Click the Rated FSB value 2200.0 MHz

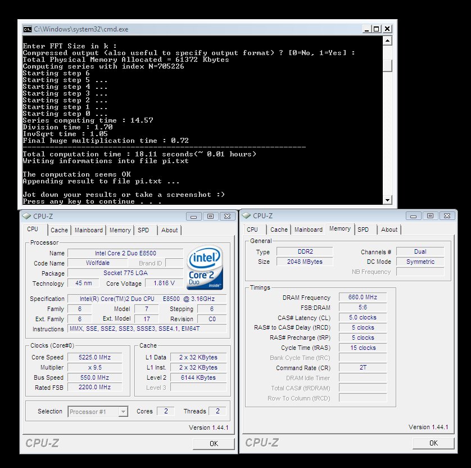click(94, 388)
